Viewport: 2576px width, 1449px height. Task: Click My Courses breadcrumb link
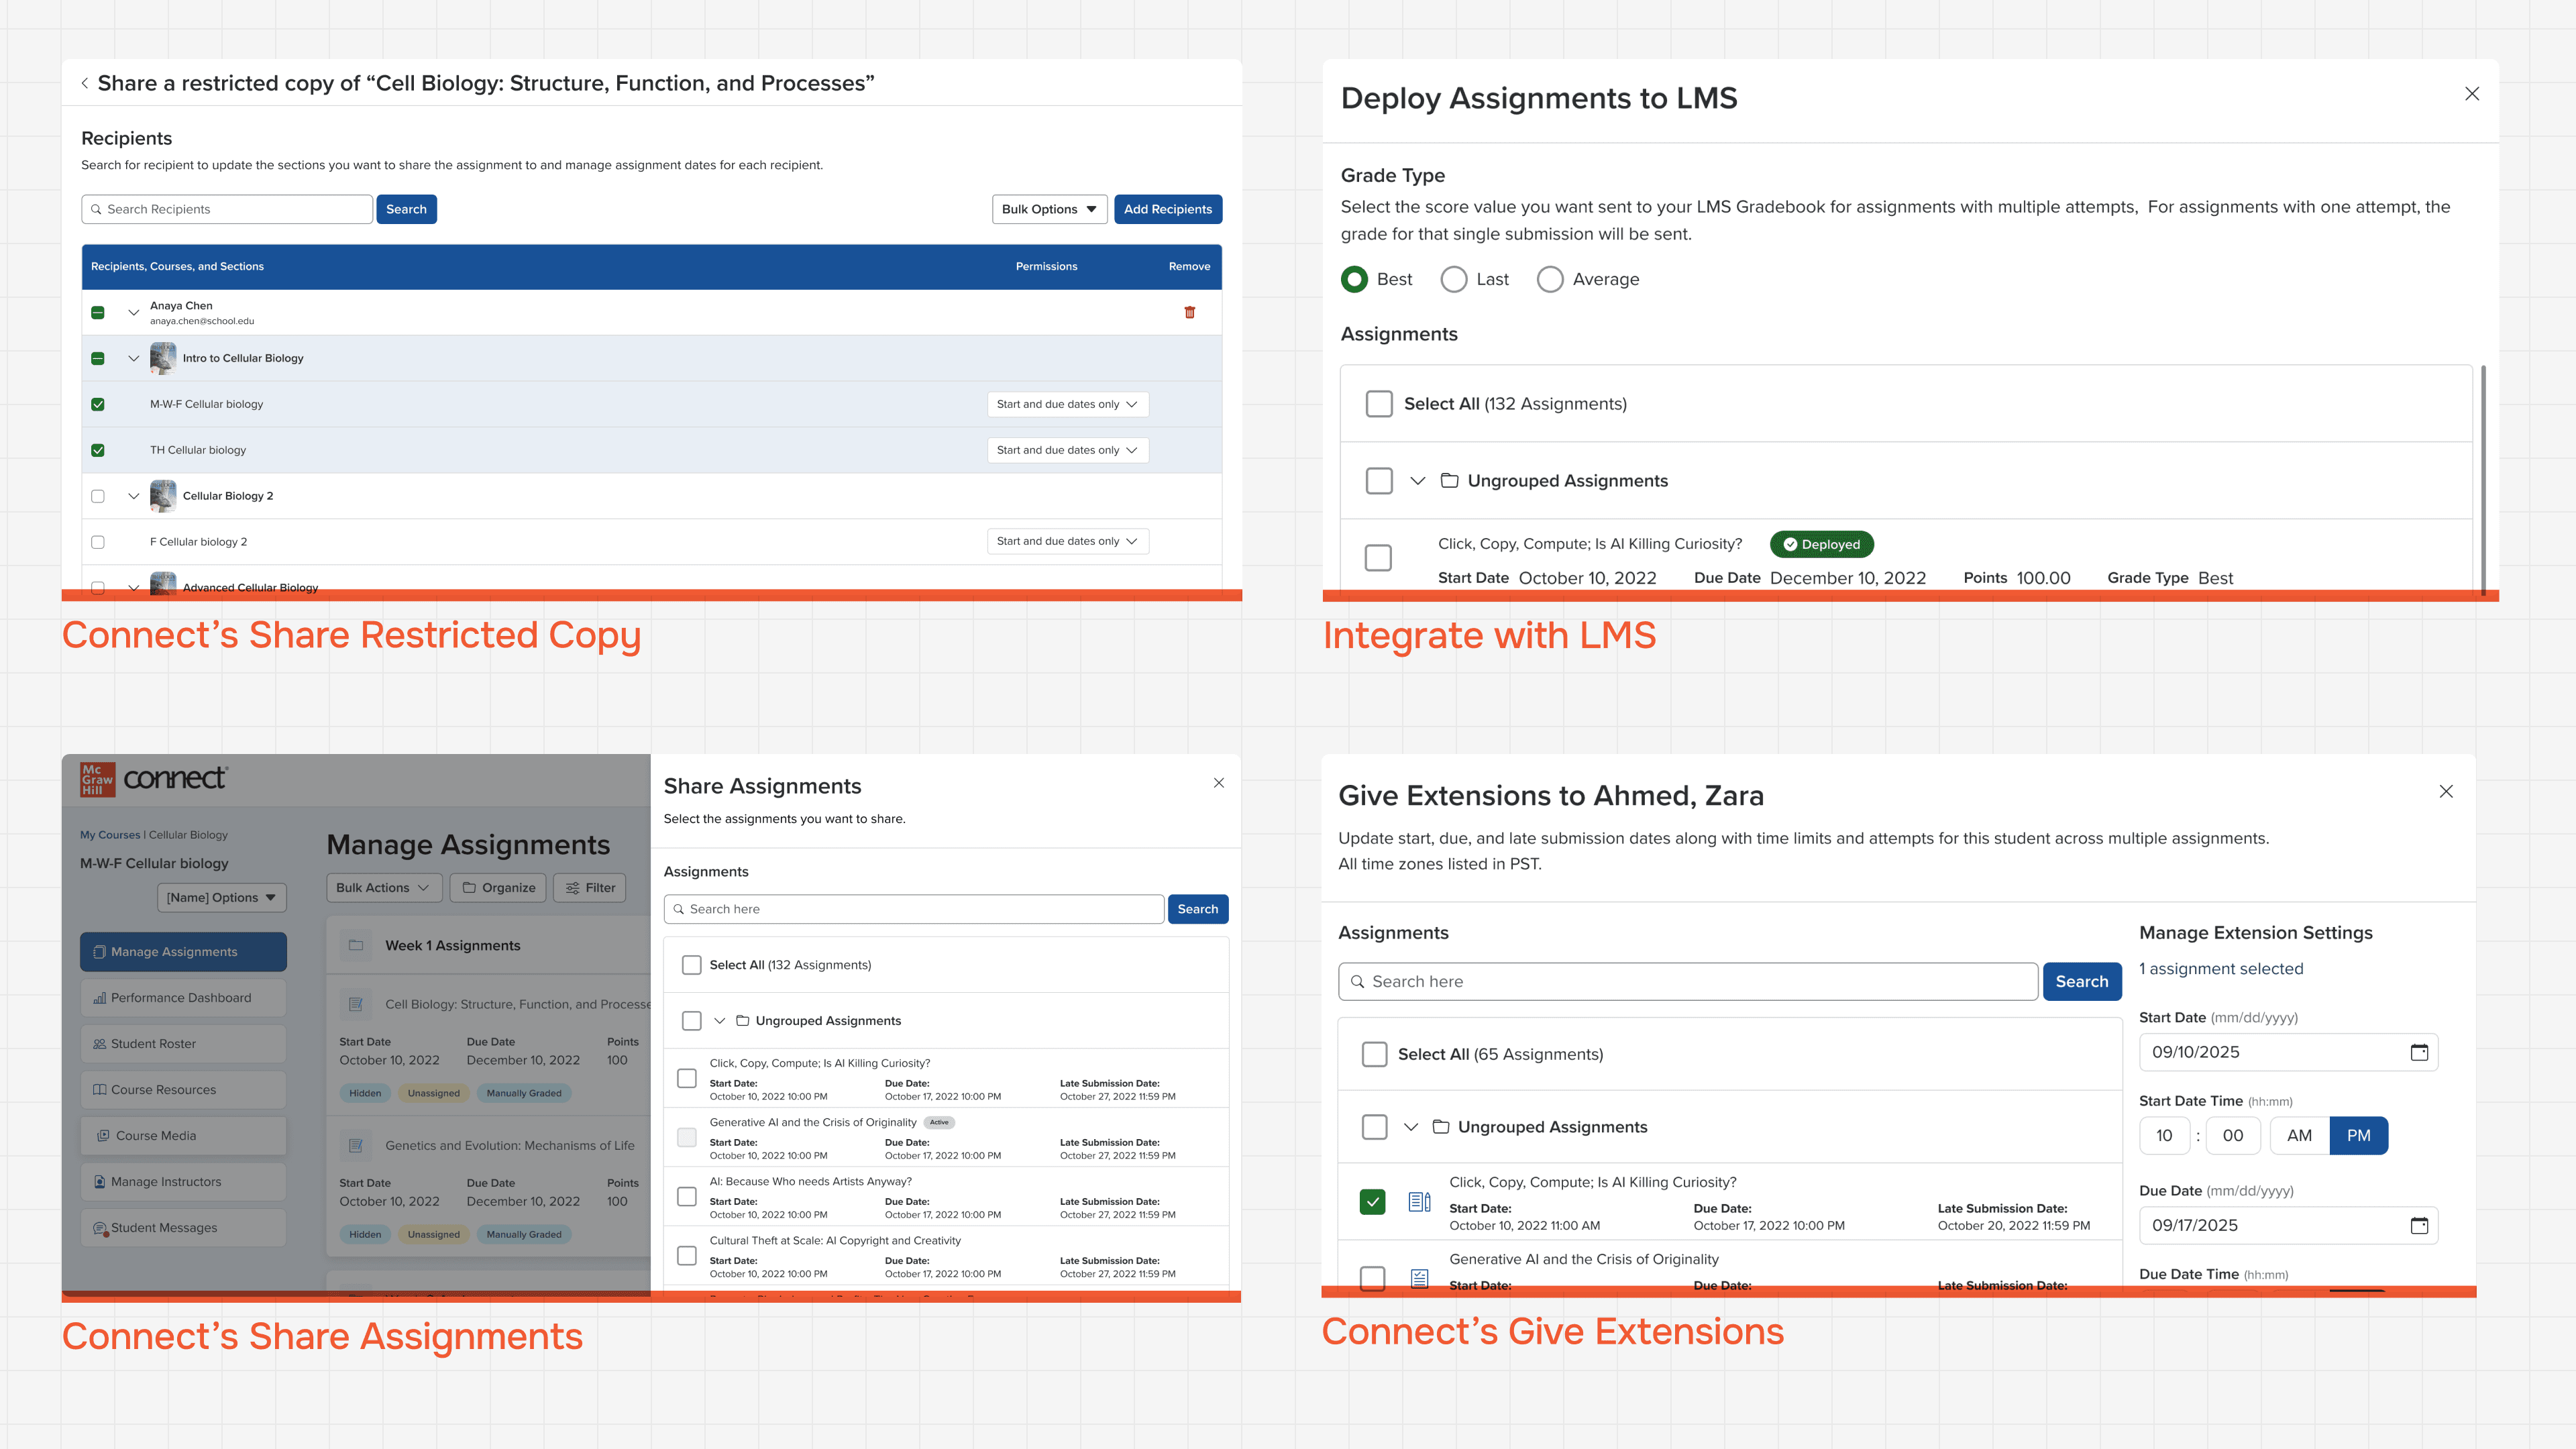(x=110, y=835)
